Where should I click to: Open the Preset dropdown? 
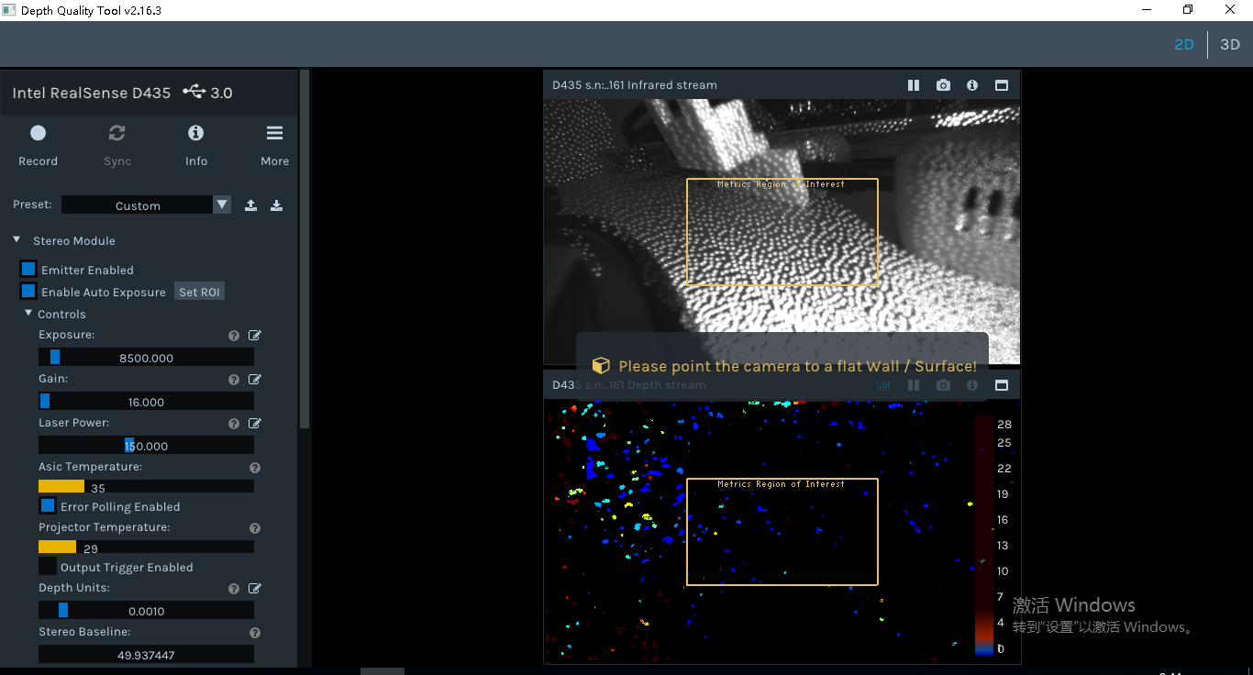point(221,205)
